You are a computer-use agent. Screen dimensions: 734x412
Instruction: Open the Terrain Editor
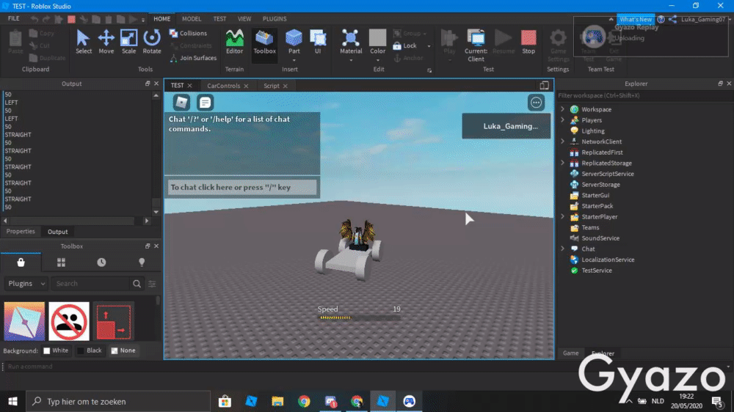[x=235, y=42]
